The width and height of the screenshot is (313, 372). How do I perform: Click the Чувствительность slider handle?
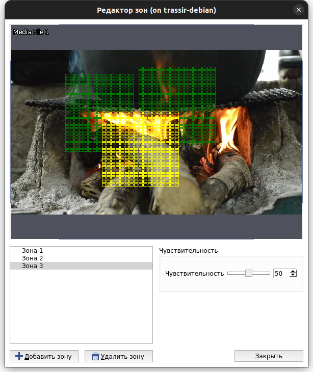[x=248, y=273]
